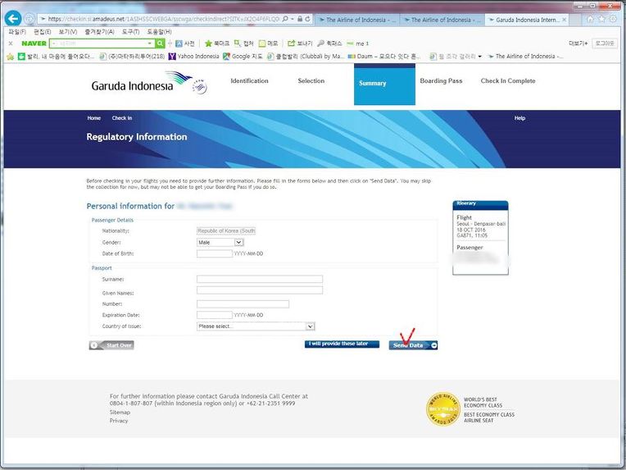This screenshot has height=470, width=626.
Task: Click the me toolbar item
Action: (358, 43)
